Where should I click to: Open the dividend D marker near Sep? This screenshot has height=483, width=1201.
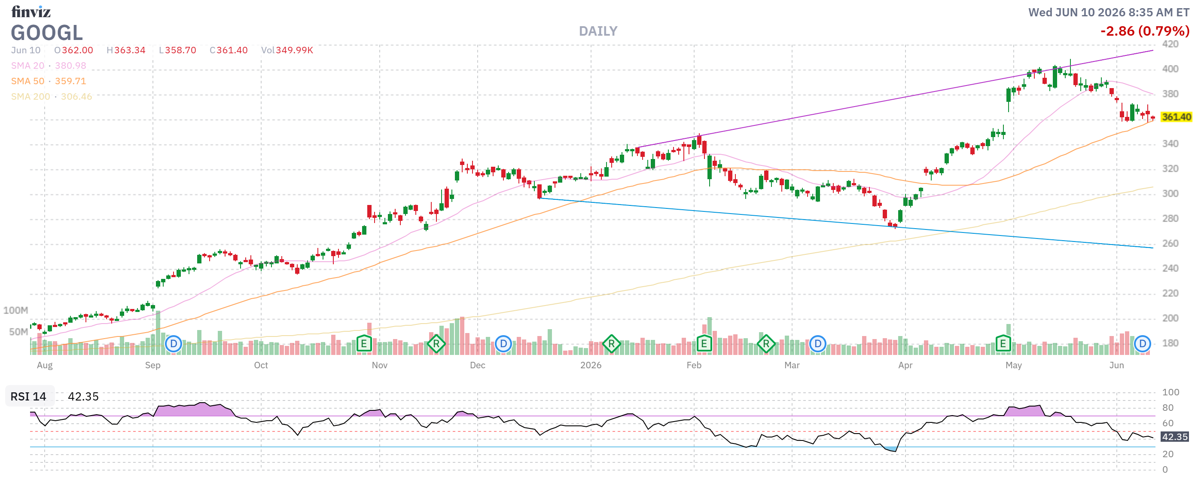point(174,344)
